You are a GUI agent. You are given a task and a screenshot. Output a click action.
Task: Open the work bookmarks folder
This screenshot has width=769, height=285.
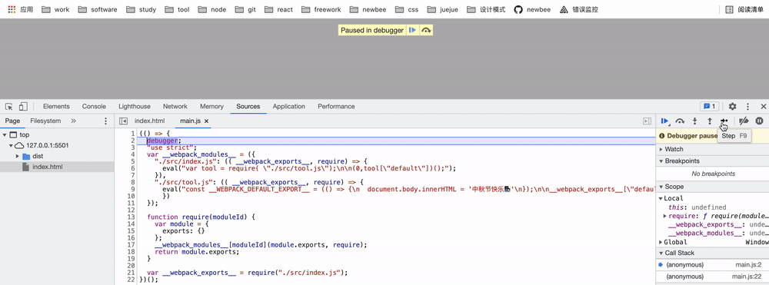click(x=55, y=9)
